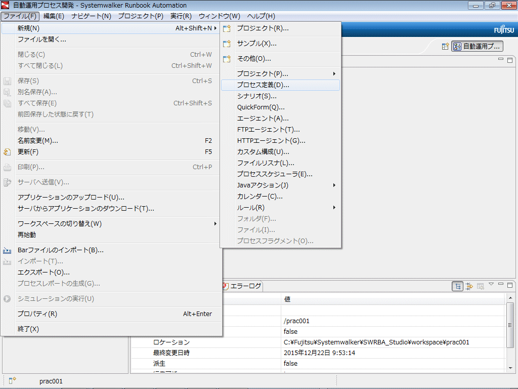Select the ロケーション property row label
The image size is (518, 389).
click(171, 342)
